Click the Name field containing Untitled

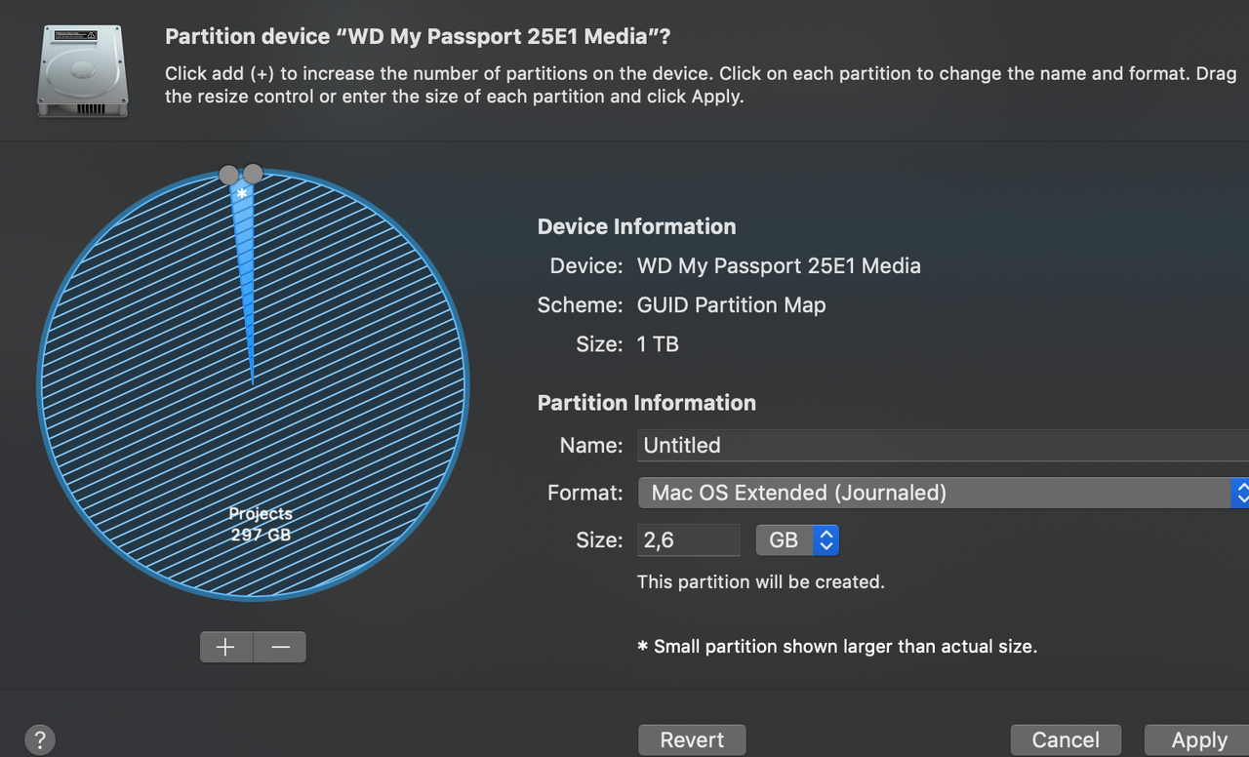click(x=943, y=445)
